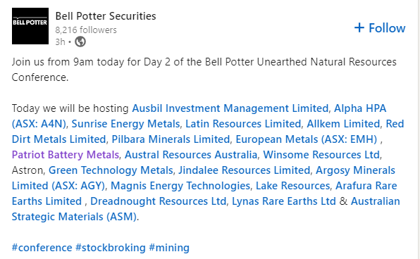Screen dimensions: 420x259
Task: Open Bell Potter Securities profile name
Action: [x=106, y=16]
